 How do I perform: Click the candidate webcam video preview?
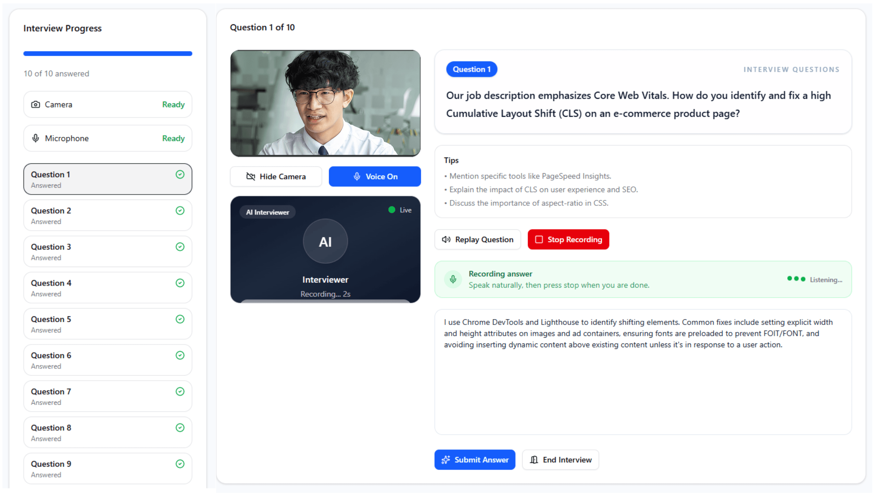pyautogui.click(x=325, y=103)
